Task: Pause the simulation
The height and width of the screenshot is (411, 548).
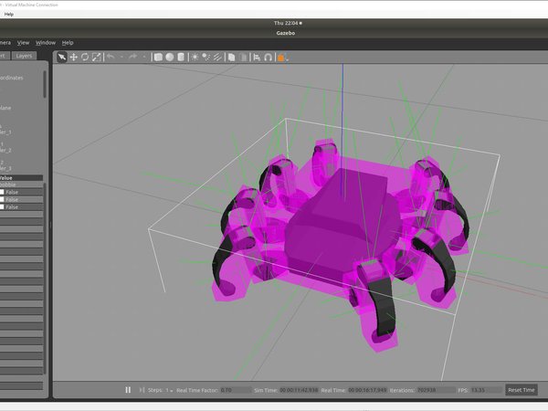Action: tap(128, 390)
